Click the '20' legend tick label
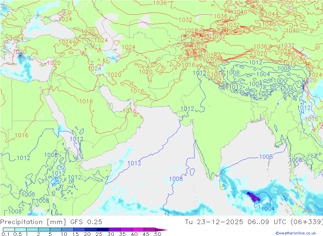This screenshot has width=323, height=236. click(87, 234)
